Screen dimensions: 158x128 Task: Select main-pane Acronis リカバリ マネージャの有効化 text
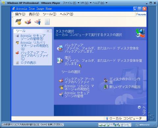pyautogui.click(x=79, y=88)
